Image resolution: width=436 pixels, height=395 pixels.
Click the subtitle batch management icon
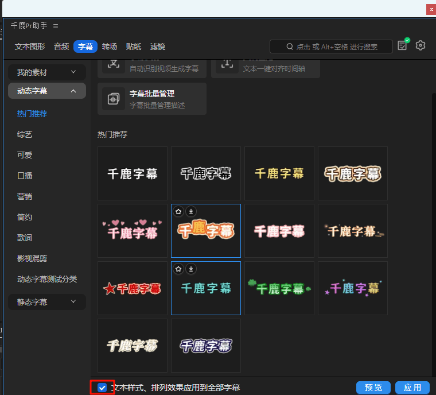114,99
